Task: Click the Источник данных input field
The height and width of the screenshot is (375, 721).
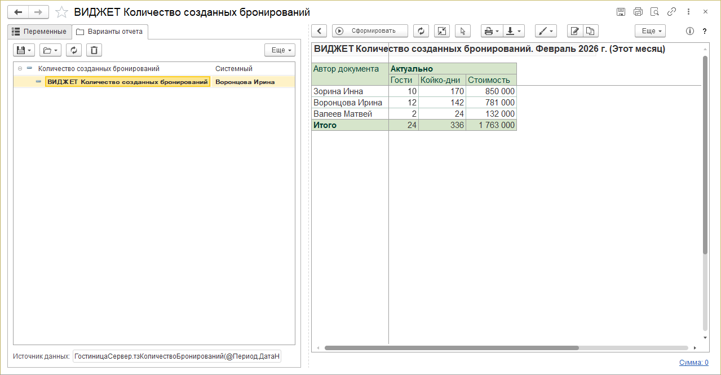Action: pyautogui.click(x=177, y=356)
